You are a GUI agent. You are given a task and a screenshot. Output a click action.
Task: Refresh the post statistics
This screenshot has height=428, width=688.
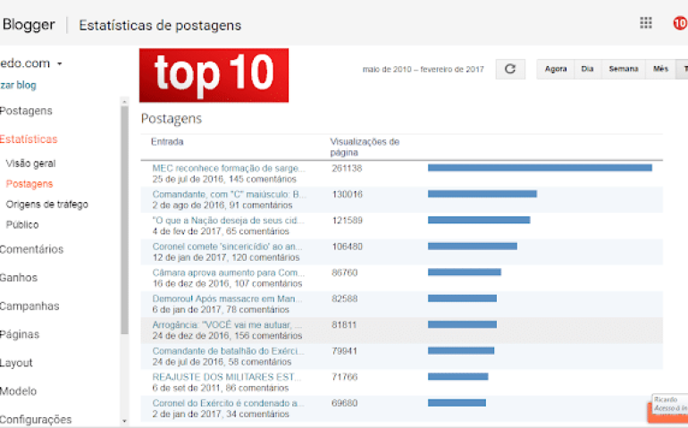pos(510,69)
